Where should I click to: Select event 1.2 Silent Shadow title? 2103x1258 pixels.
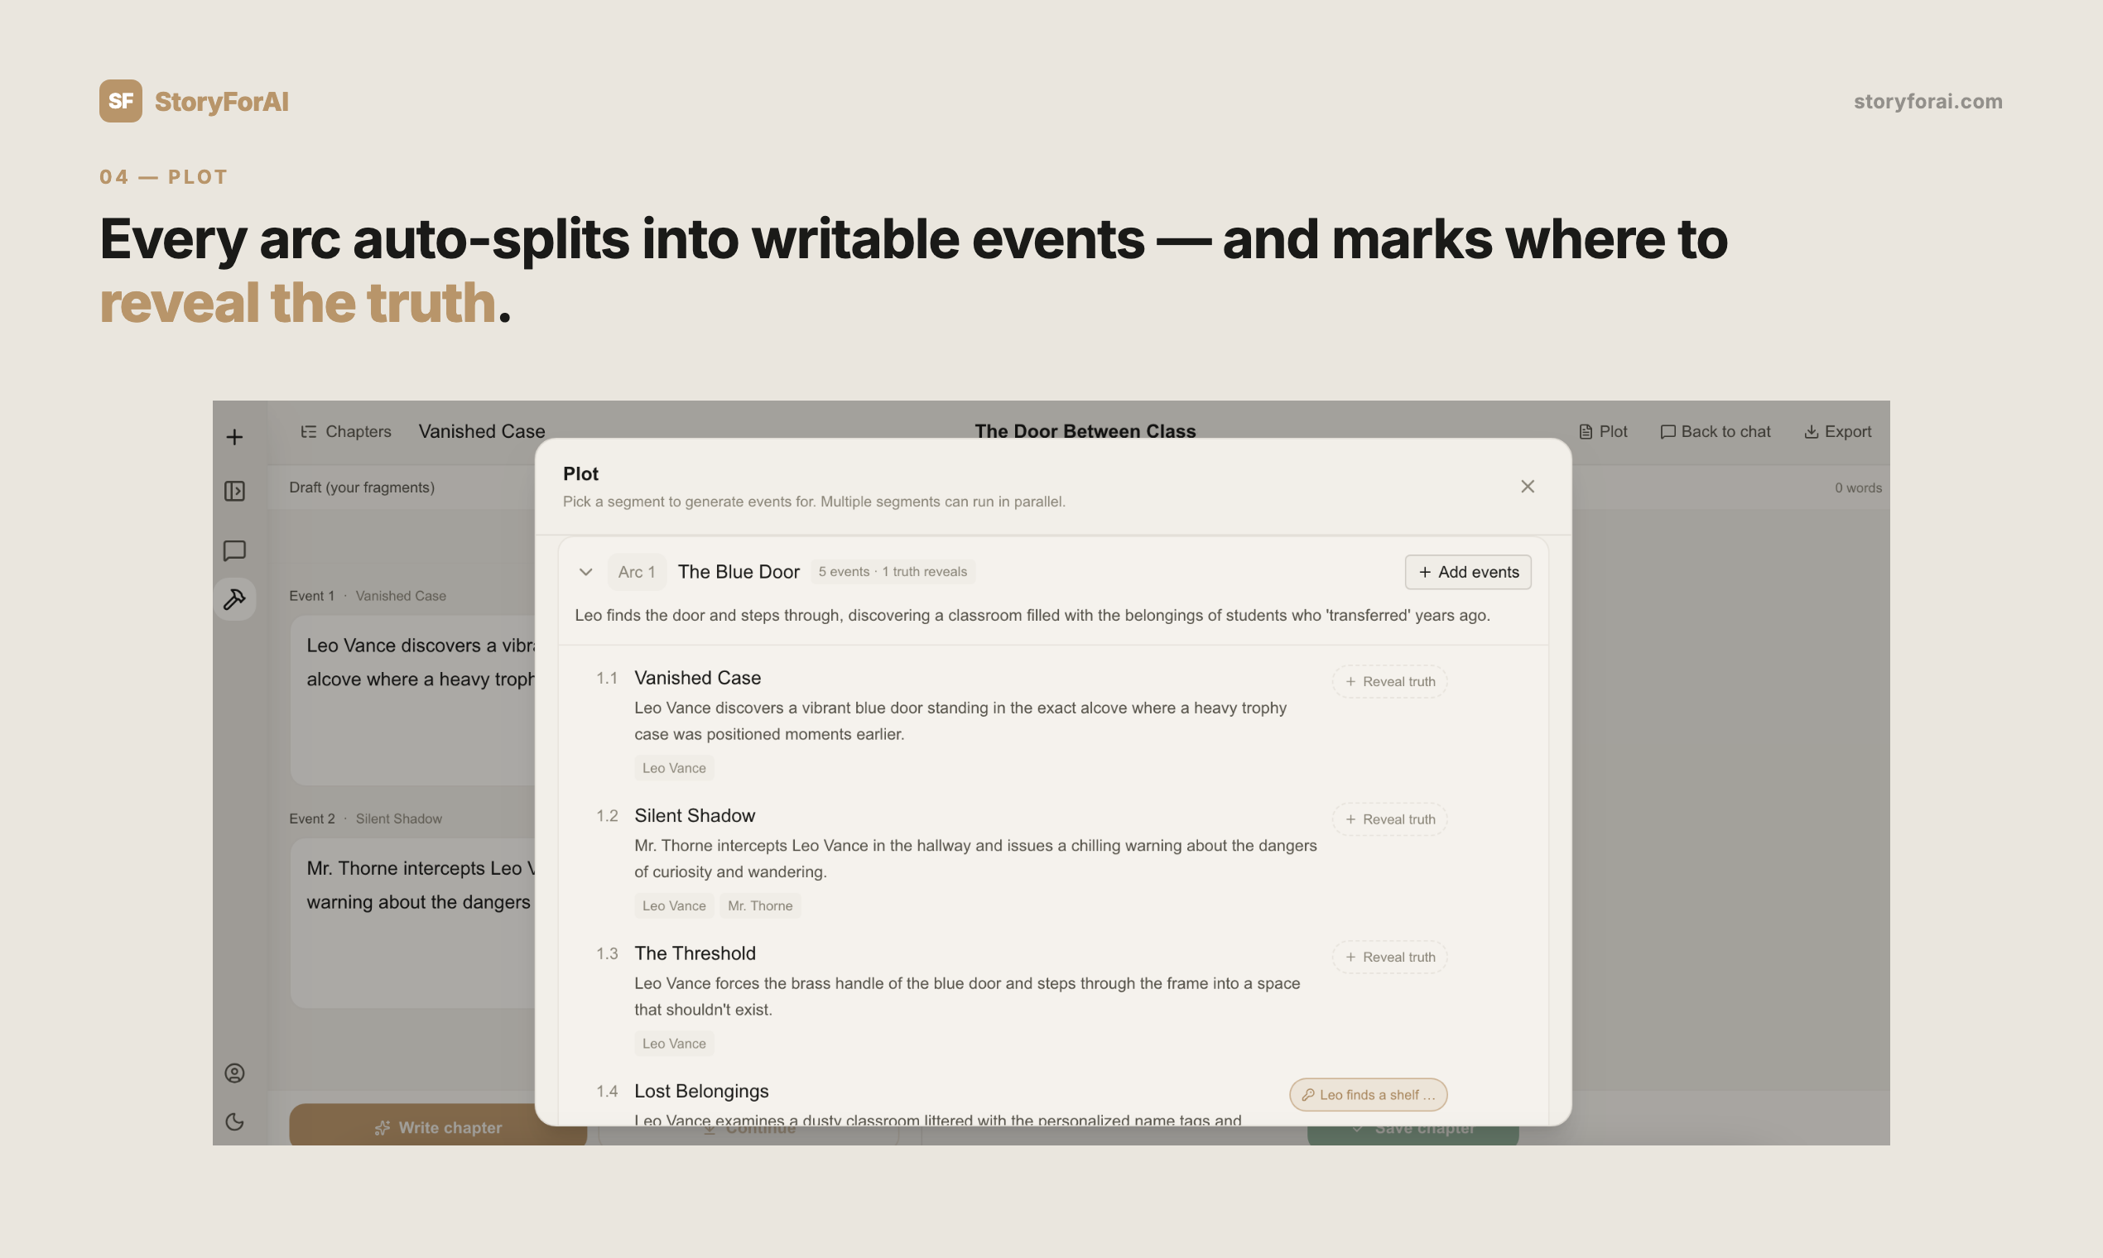point(695,815)
